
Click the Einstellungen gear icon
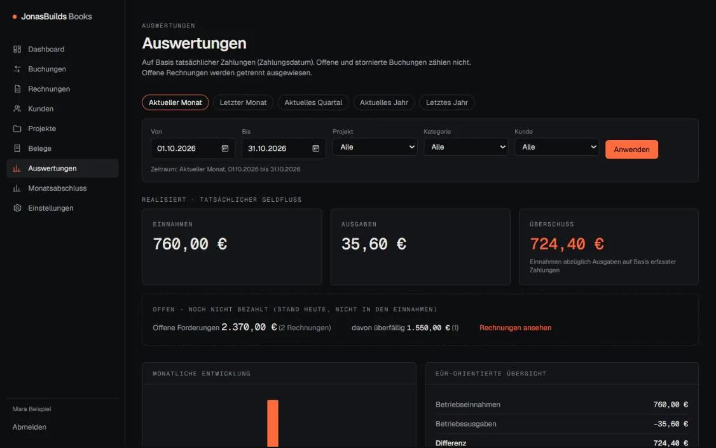17,208
